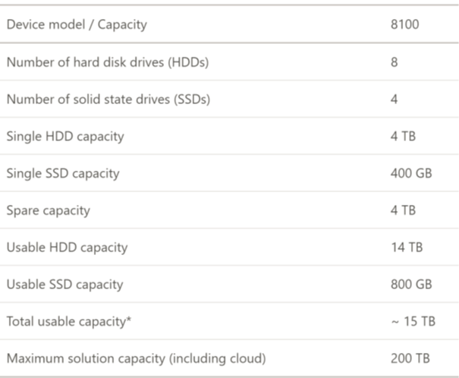Viewport: 459px width, 378px height.
Task: Select the 14 TB value
Action: click(x=407, y=247)
